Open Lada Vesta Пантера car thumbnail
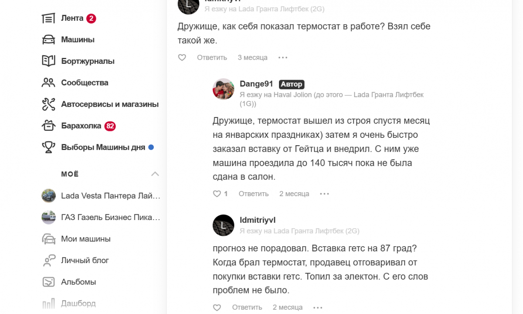 point(48,196)
